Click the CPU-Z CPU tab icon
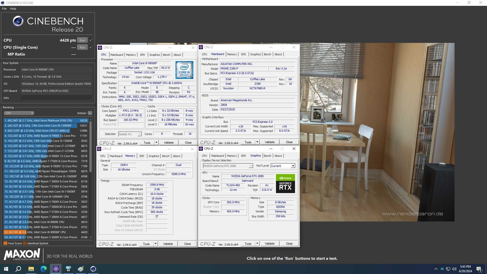This screenshot has width=487, height=274. (x=103, y=55)
